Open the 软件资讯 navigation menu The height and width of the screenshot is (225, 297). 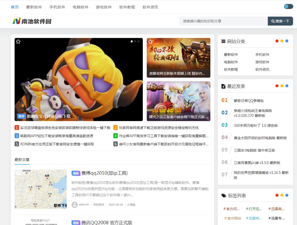(x=150, y=7)
